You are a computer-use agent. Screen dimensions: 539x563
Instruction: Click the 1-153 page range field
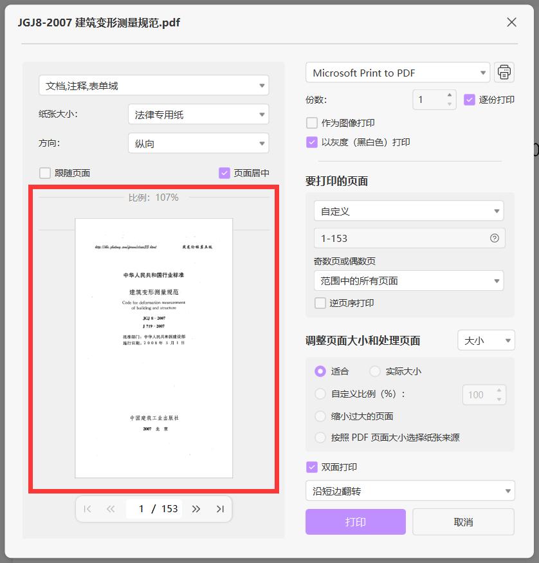[x=410, y=238]
